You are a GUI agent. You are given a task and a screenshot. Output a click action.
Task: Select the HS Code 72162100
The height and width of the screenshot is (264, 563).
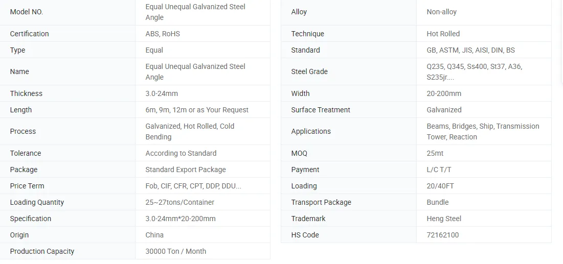pyautogui.click(x=443, y=235)
